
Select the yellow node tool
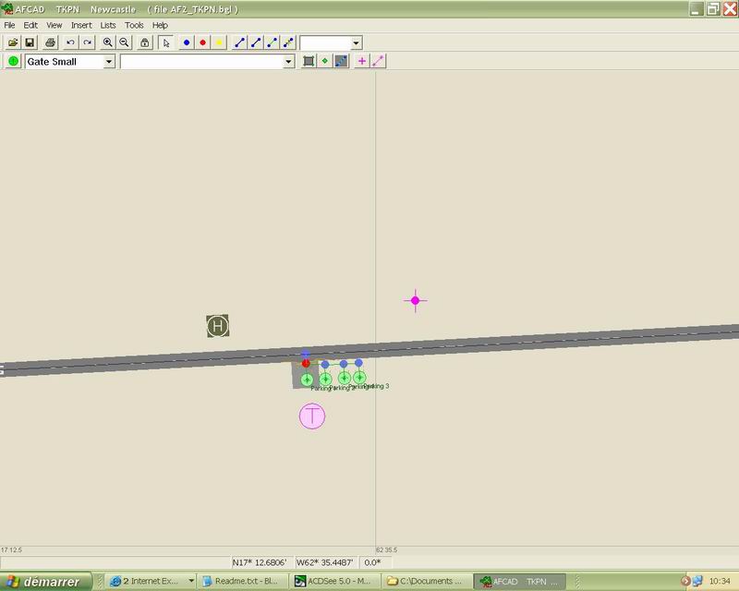(219, 42)
